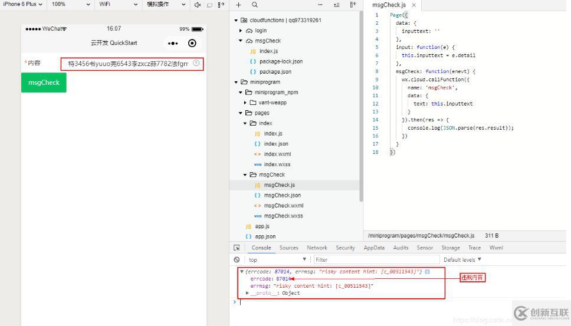Clear the console with the block icon
Image resolution: width=571 pixels, height=326 pixels.
tap(237, 259)
